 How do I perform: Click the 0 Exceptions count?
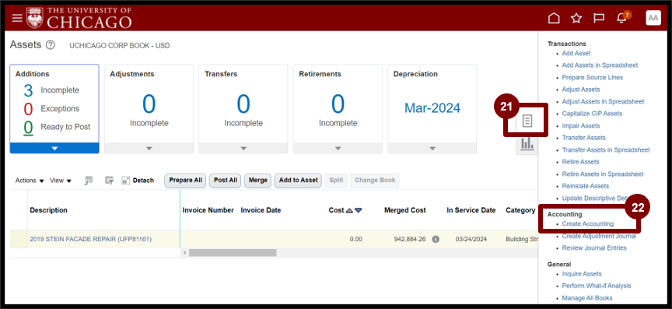[x=28, y=109]
